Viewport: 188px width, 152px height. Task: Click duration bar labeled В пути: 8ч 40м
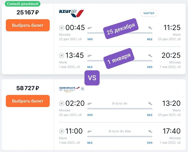click(x=120, y=136)
